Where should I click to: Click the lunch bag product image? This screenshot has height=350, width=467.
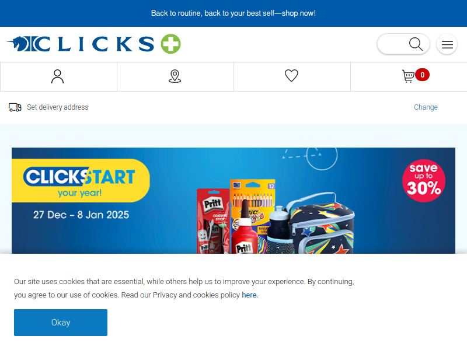(320, 223)
